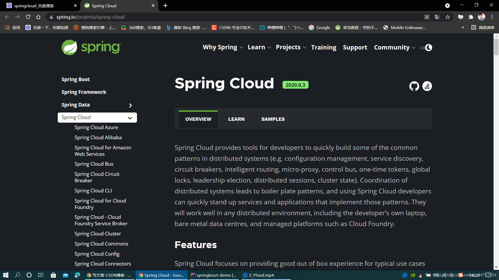This screenshot has width=499, height=280.
Task: Switch to the LEARN tab
Action: click(236, 119)
